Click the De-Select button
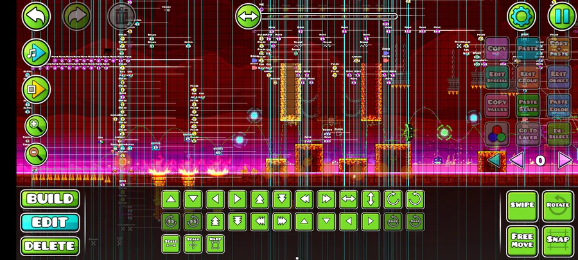This screenshot has width=578, height=260. pos(559,134)
